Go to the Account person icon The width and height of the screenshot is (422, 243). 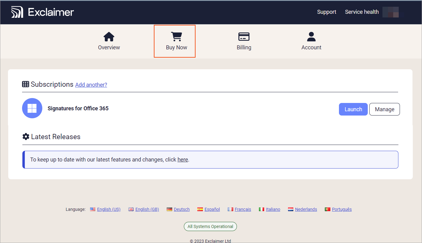click(311, 37)
